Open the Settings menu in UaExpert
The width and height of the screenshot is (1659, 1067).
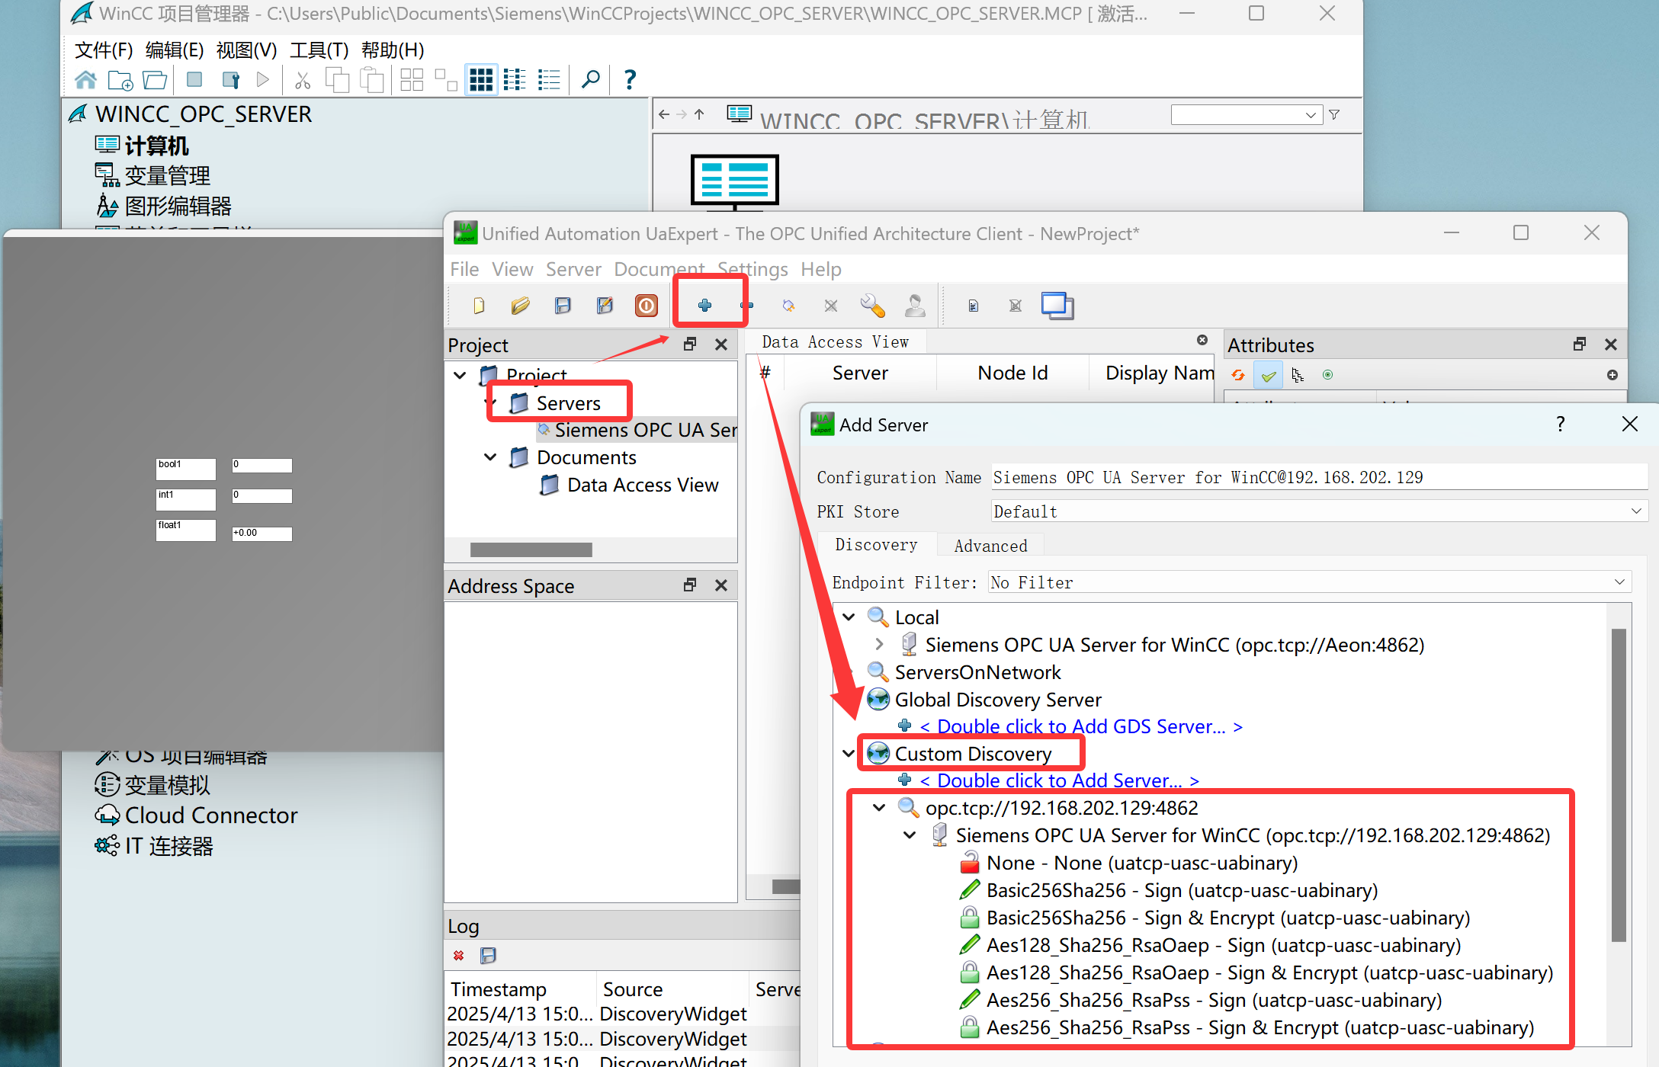(752, 269)
